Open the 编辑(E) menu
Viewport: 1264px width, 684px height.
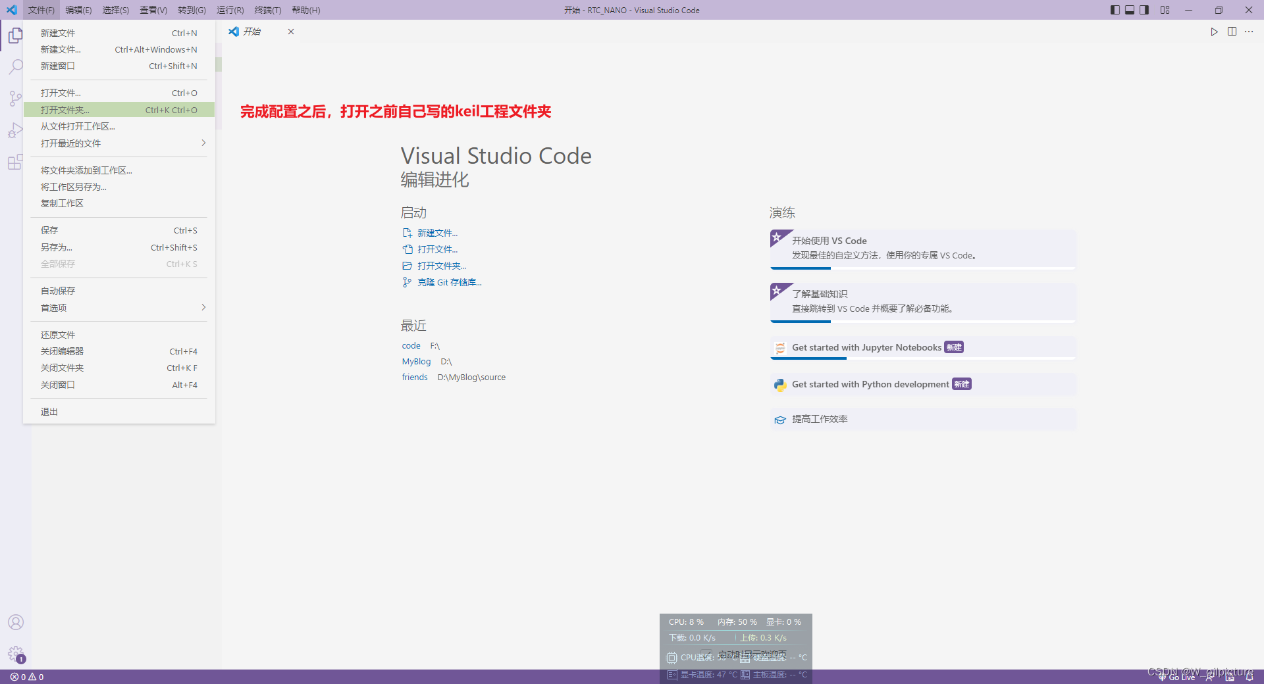point(78,10)
